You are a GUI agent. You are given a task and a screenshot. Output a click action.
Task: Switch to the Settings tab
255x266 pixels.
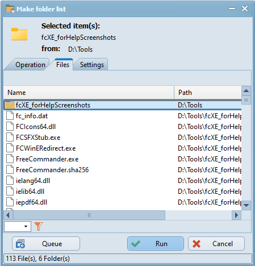[92, 65]
